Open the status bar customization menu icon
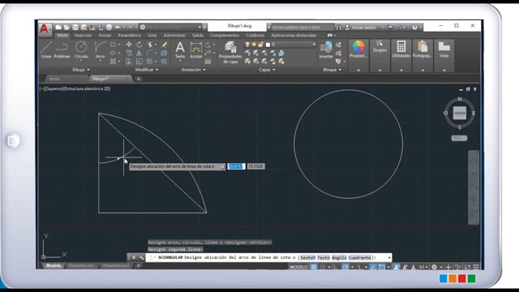The image size is (519, 292). tap(476, 267)
